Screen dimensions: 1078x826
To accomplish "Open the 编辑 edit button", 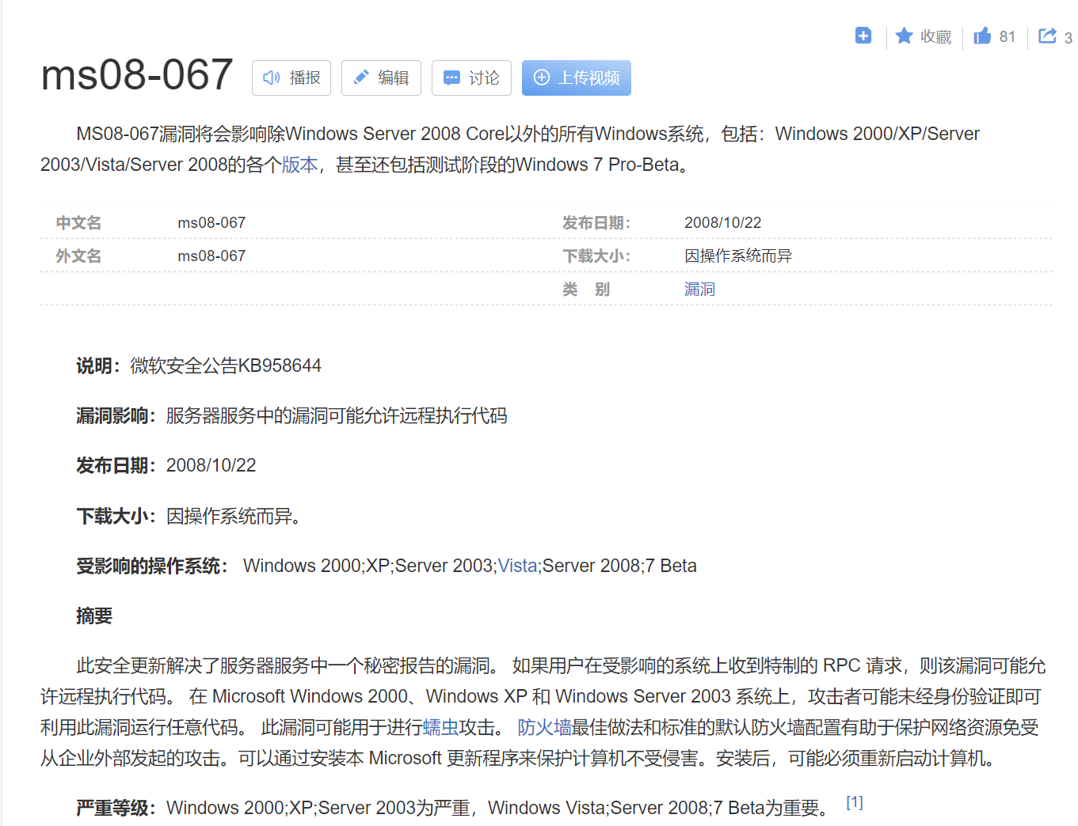I will pos(381,78).
